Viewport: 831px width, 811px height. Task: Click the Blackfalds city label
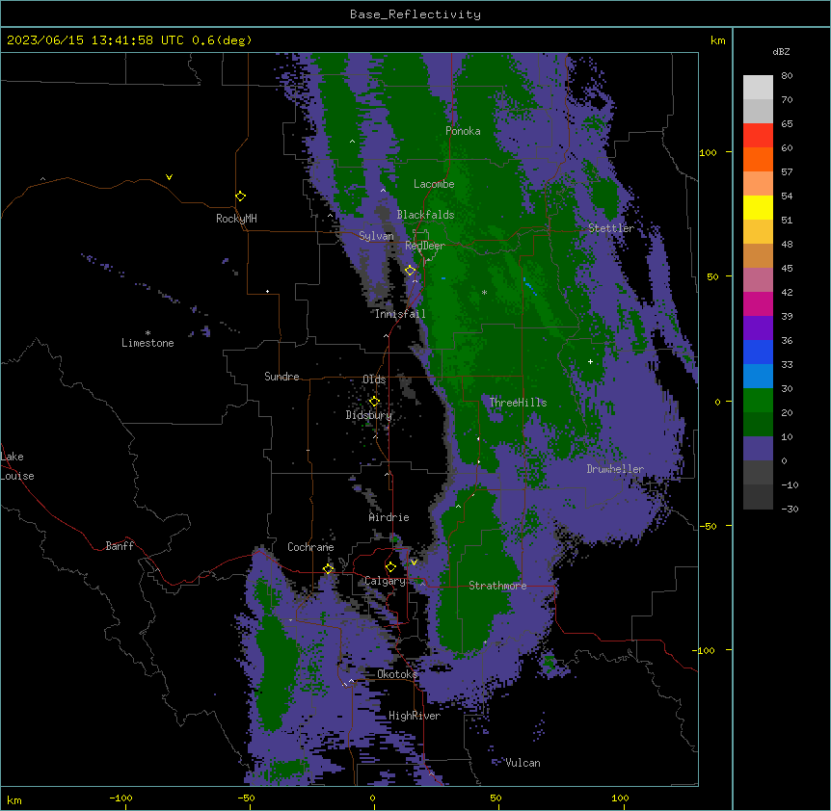[x=425, y=215]
